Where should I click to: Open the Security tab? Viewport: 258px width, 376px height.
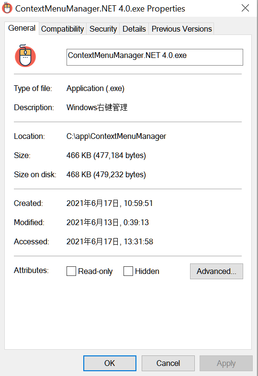tap(103, 29)
